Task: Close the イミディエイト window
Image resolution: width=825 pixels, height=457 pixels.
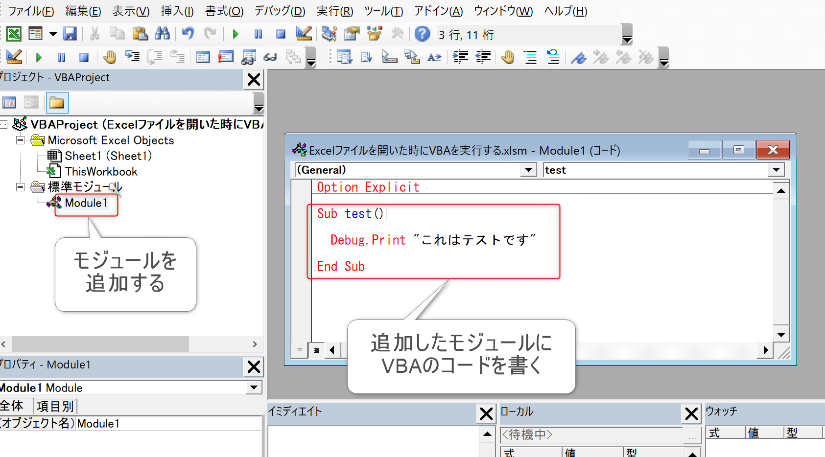Action: point(486,414)
